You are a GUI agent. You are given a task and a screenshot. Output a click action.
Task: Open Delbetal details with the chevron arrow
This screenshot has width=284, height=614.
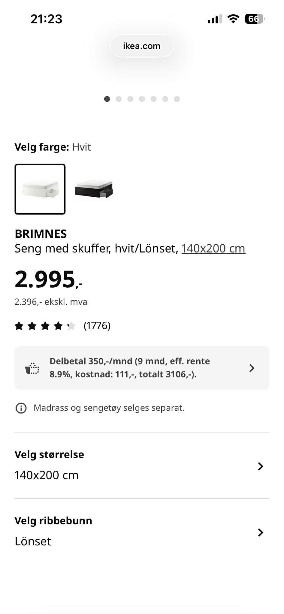tap(252, 368)
